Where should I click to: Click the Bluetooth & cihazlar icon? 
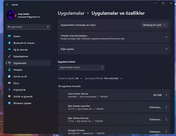pos(9,43)
